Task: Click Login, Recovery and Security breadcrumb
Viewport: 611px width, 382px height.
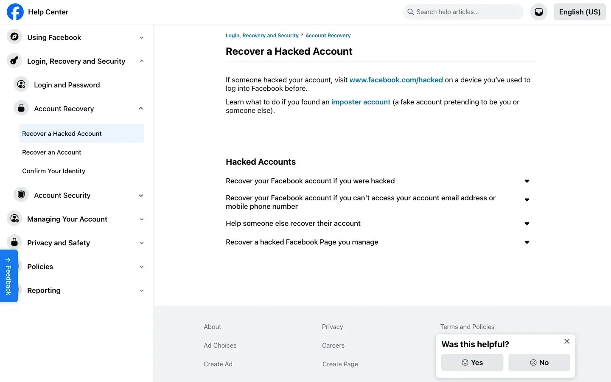Action: click(262, 36)
